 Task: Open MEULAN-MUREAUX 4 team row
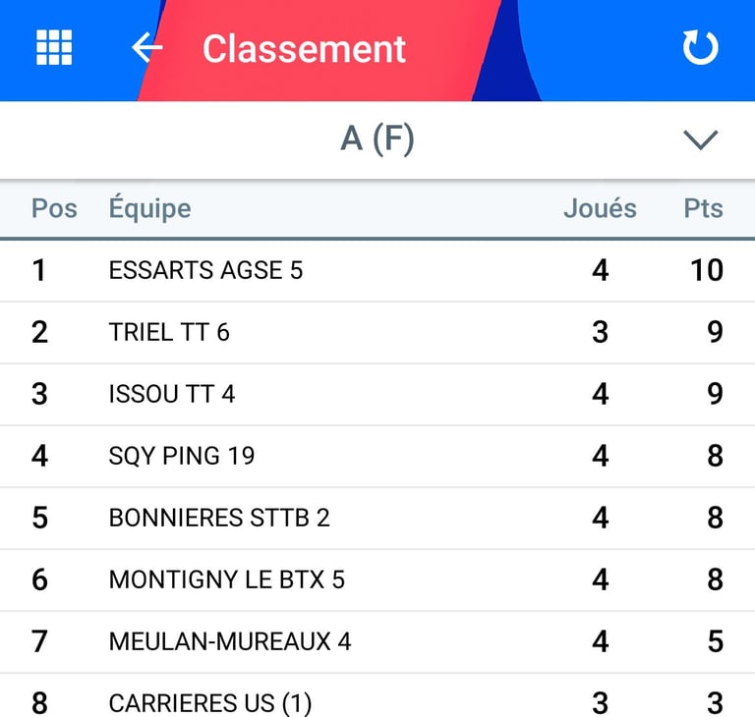coord(230,641)
